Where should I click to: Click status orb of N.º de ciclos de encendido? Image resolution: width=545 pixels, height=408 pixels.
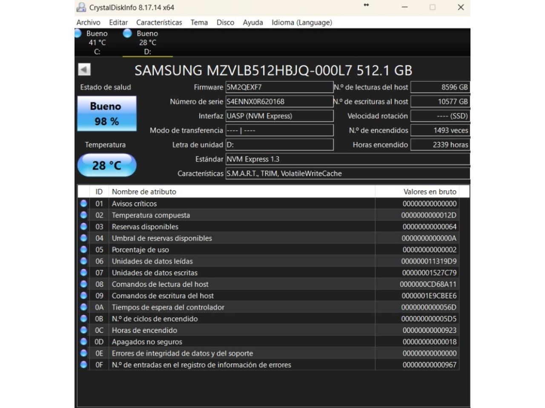pyautogui.click(x=83, y=318)
